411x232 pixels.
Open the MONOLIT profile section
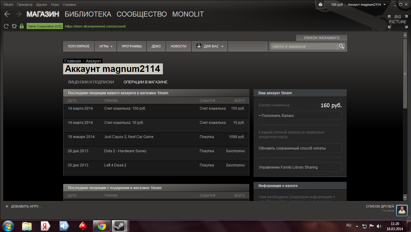click(x=188, y=14)
